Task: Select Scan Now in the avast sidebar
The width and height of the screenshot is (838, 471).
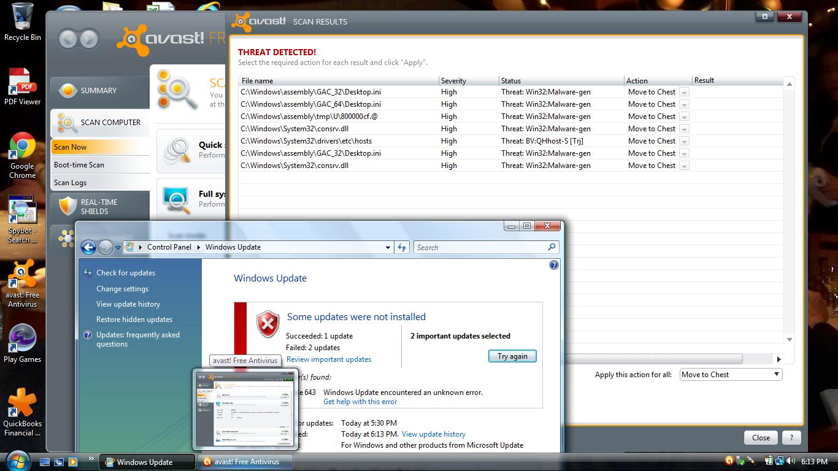Action: pyautogui.click(x=100, y=147)
